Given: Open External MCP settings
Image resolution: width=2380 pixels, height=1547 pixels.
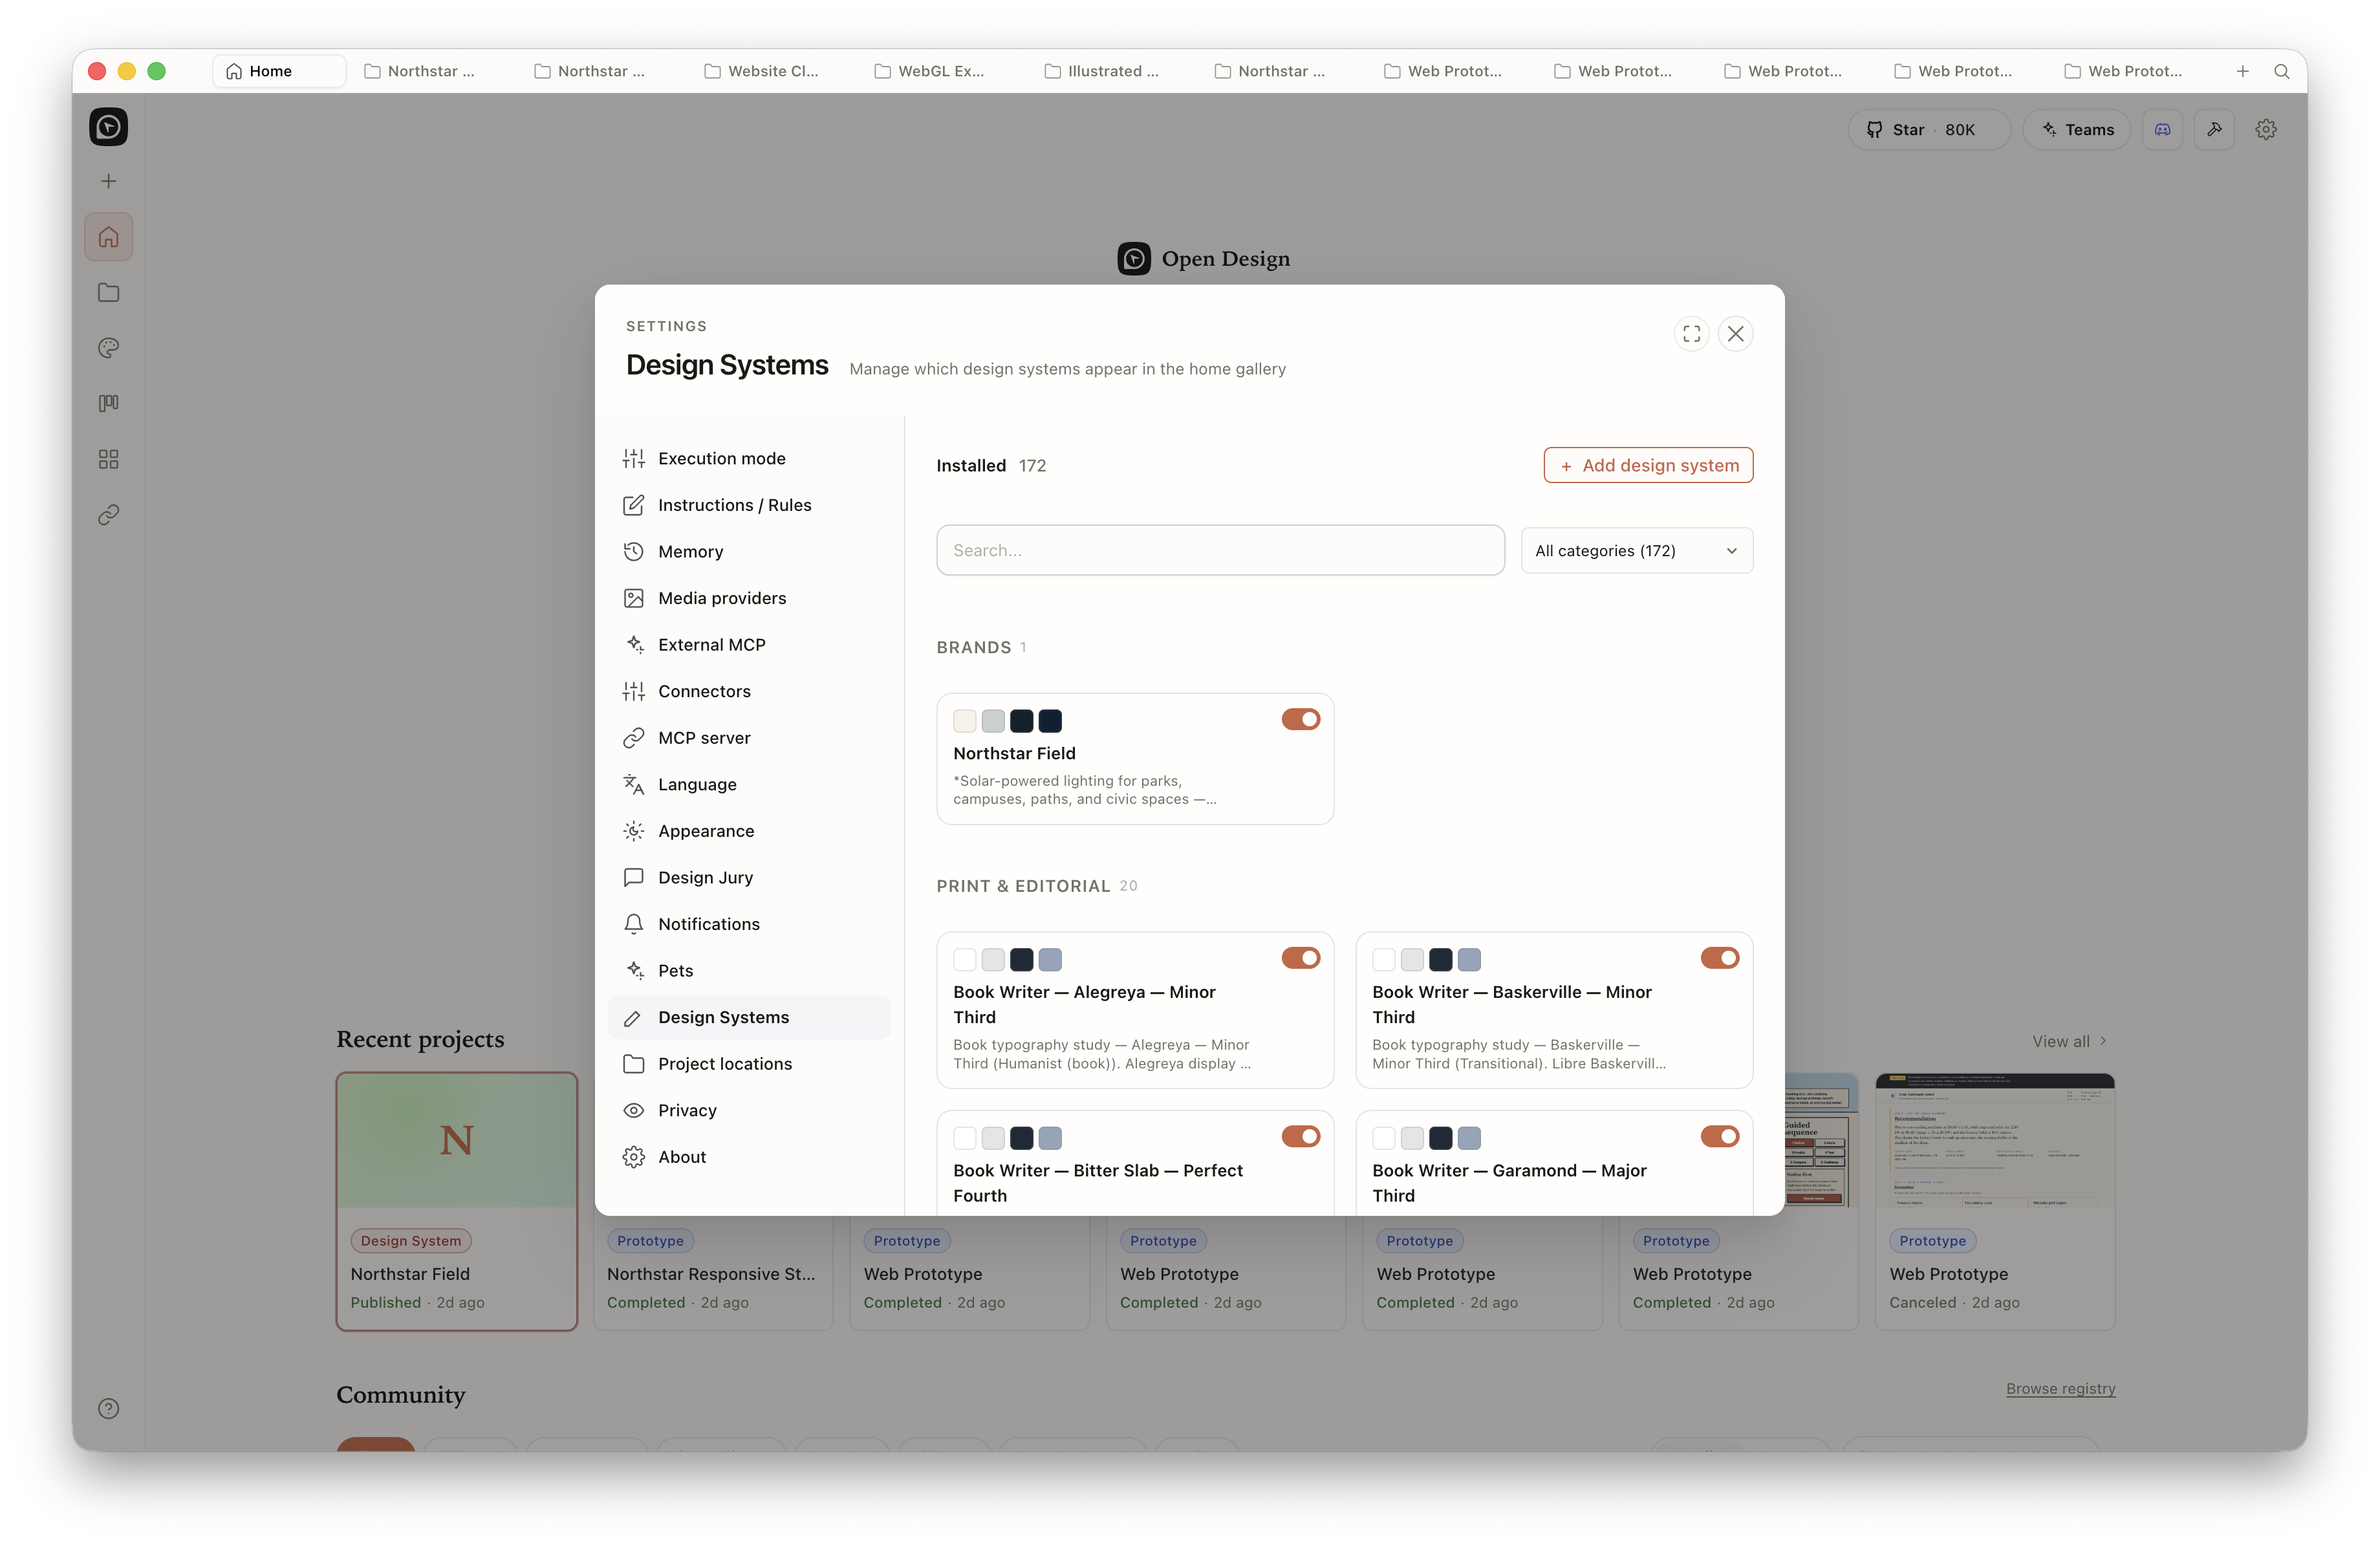Looking at the screenshot, I should click(x=749, y=644).
